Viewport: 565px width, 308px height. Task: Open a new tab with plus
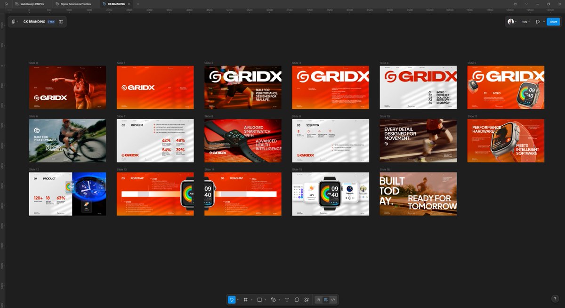pos(138,4)
